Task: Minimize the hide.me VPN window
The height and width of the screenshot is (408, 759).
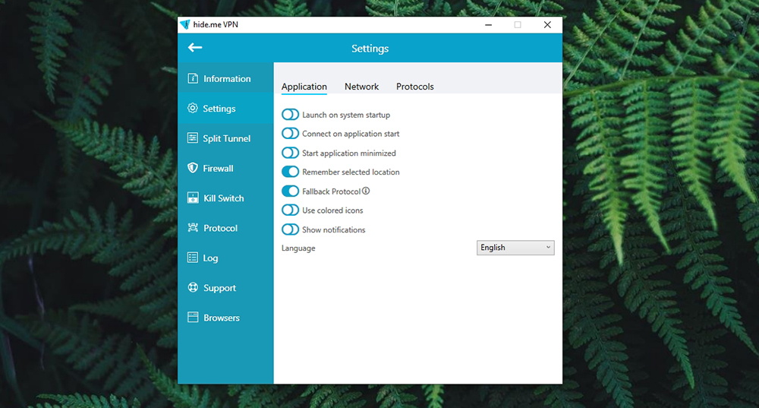Action: point(488,25)
